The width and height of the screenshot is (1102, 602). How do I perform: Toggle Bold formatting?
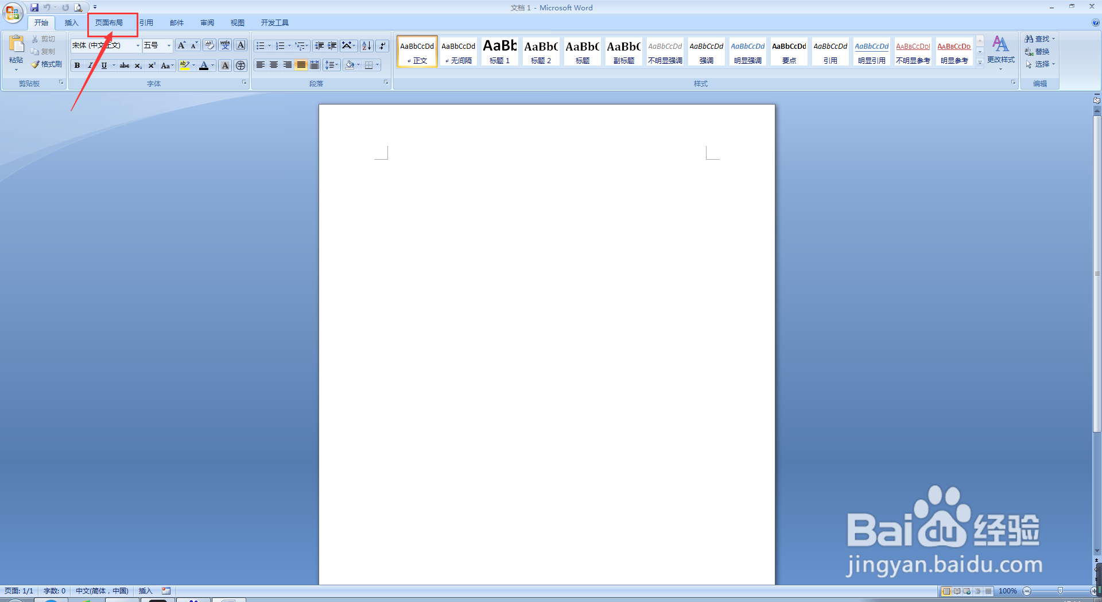77,65
